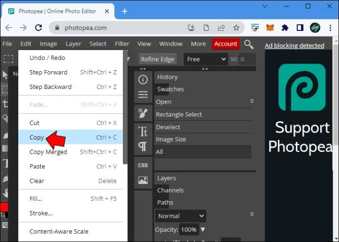Open the History panel options menu
The image size is (339, 242).
(x=252, y=101)
